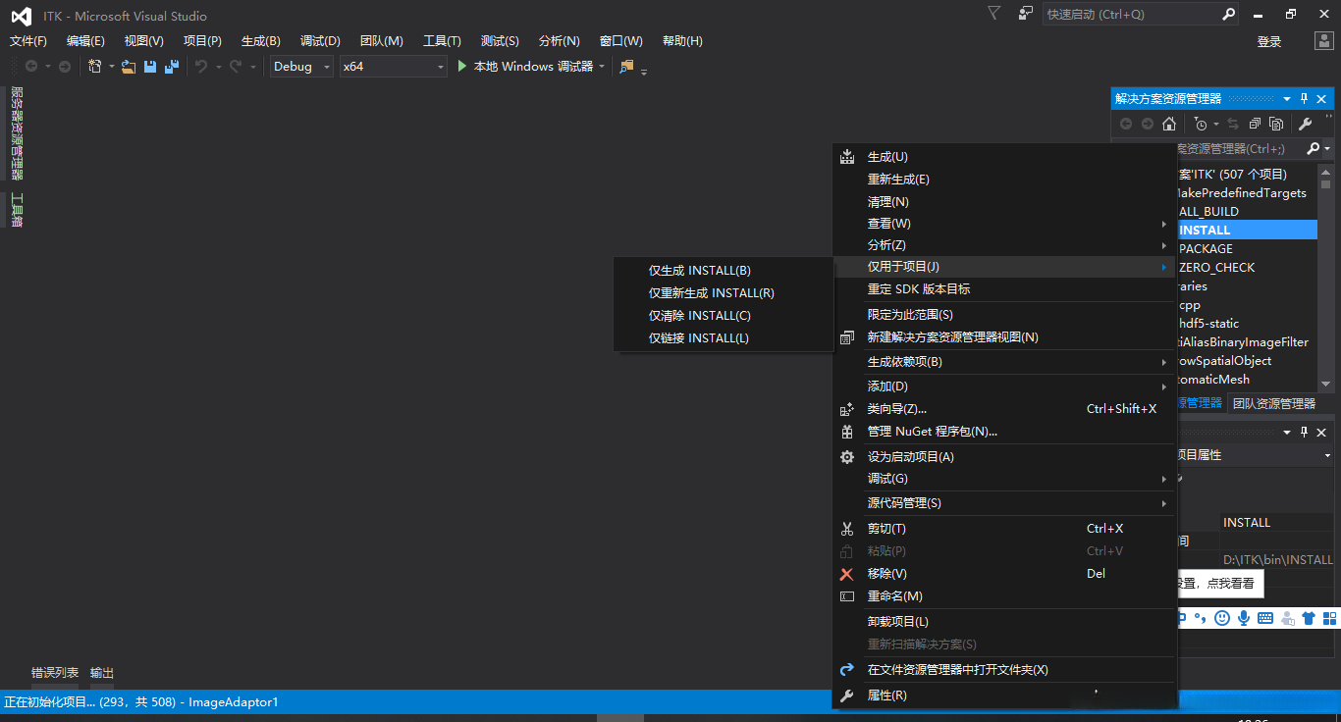1341x722 pixels.
Task: Open the 调试(D) menu
Action: click(320, 41)
